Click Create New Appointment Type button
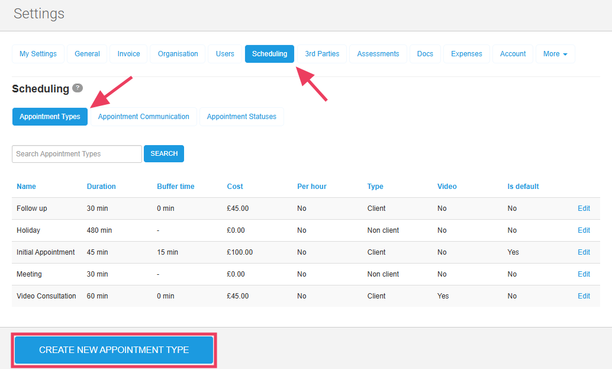 pyautogui.click(x=114, y=350)
